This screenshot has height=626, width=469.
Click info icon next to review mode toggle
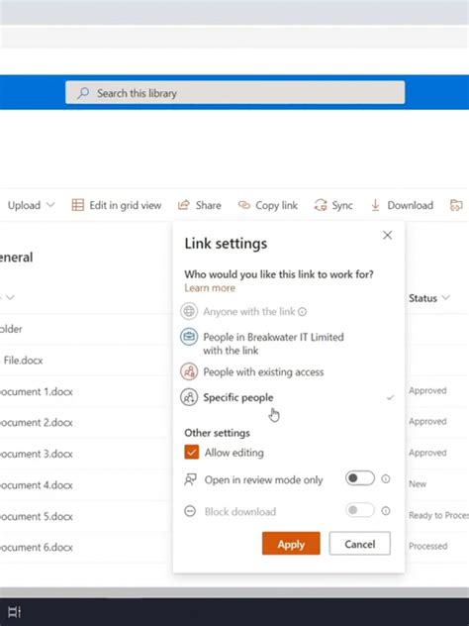386,478
